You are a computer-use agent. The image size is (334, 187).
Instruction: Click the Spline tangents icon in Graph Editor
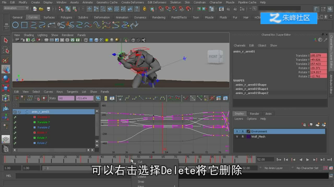click(x=127, y=98)
